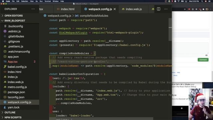Expand the Open Editors section
This screenshot has height=120, width=213.
(x=14, y=16)
